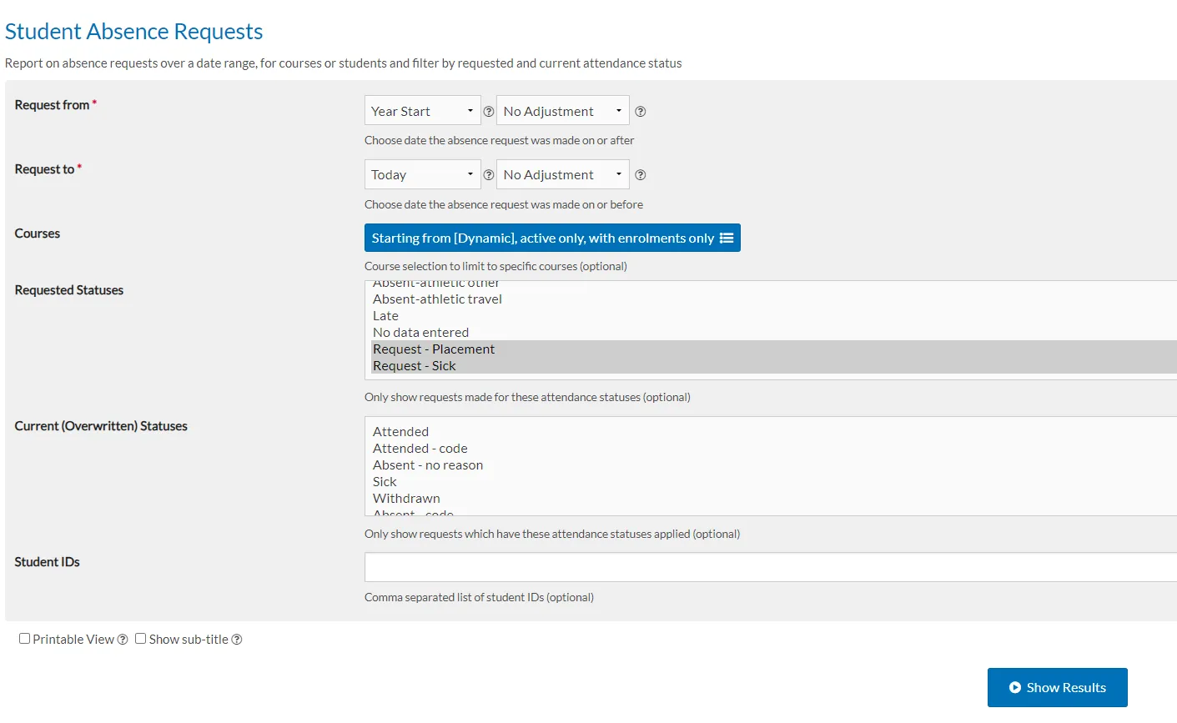Focus the Student IDs input field
Screen dimensions: 1177x723
tap(771, 567)
